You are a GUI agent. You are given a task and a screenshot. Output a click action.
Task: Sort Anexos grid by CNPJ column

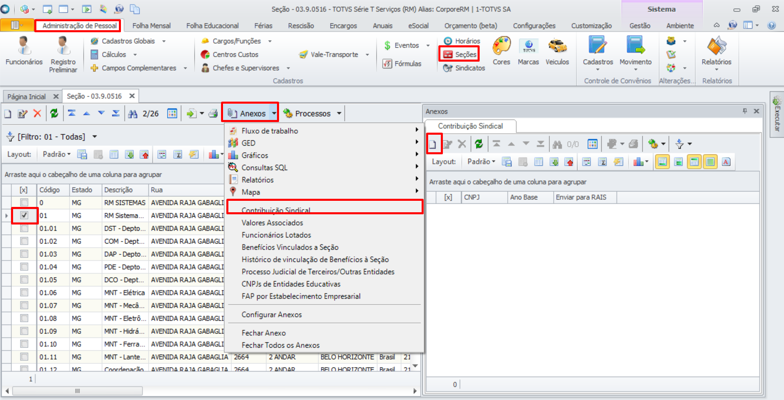click(485, 197)
